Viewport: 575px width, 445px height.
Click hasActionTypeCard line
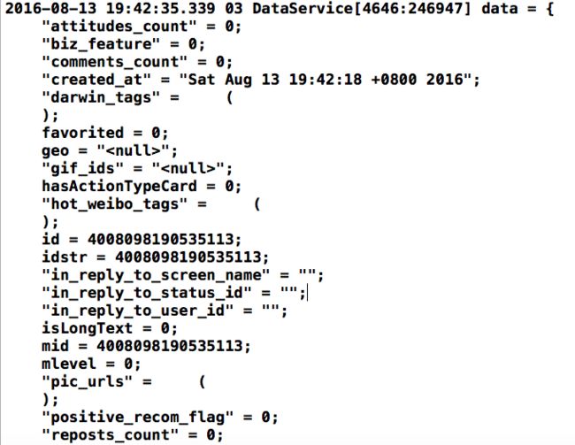142,187
